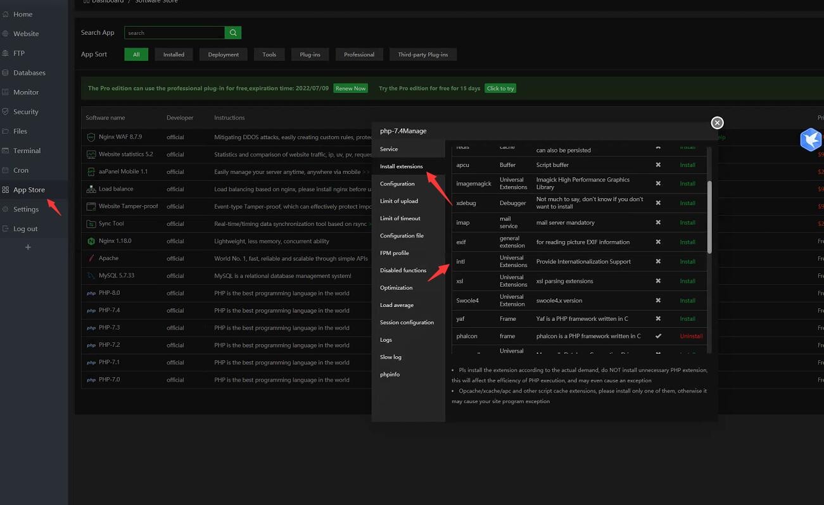Click the green search magnifier button
The image size is (824, 505).
click(x=233, y=32)
